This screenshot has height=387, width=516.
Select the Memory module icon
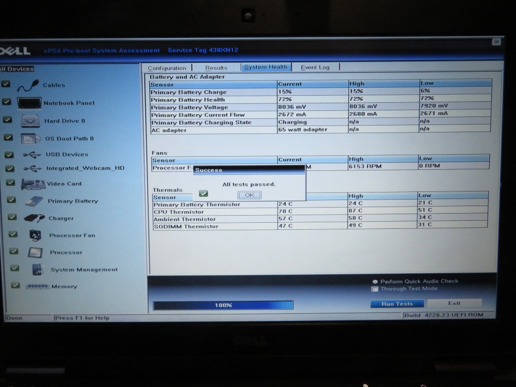[38, 286]
